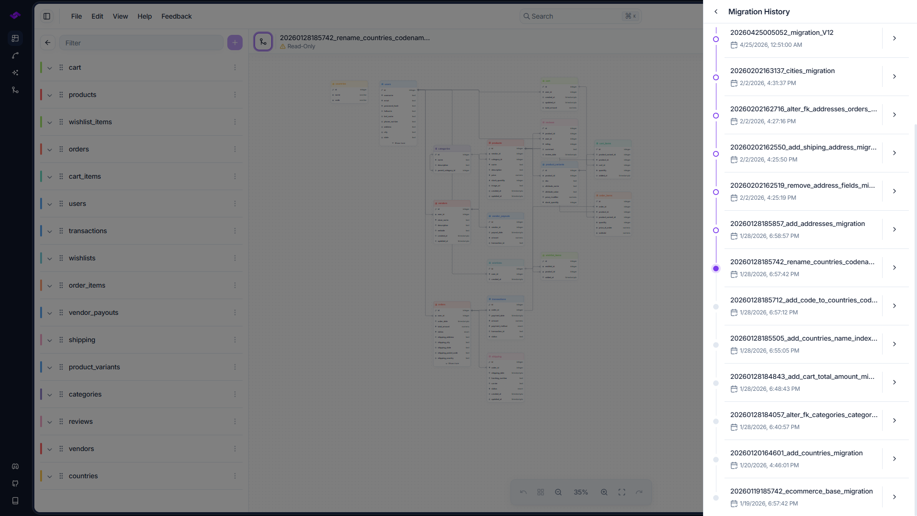Auto-arrange tables with grid icon
Viewport: 917px width, 516px height.
541,492
